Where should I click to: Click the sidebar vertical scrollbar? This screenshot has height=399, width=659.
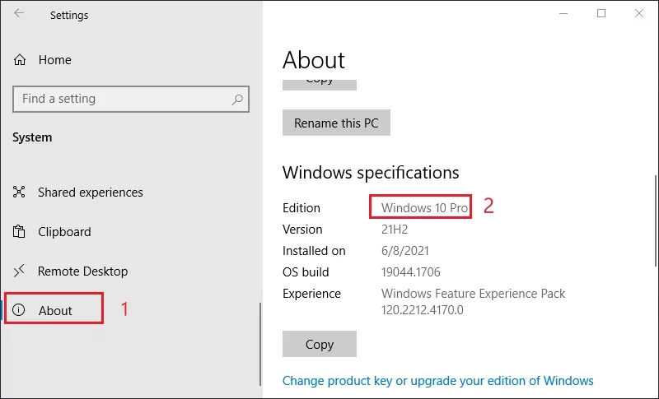point(260,344)
